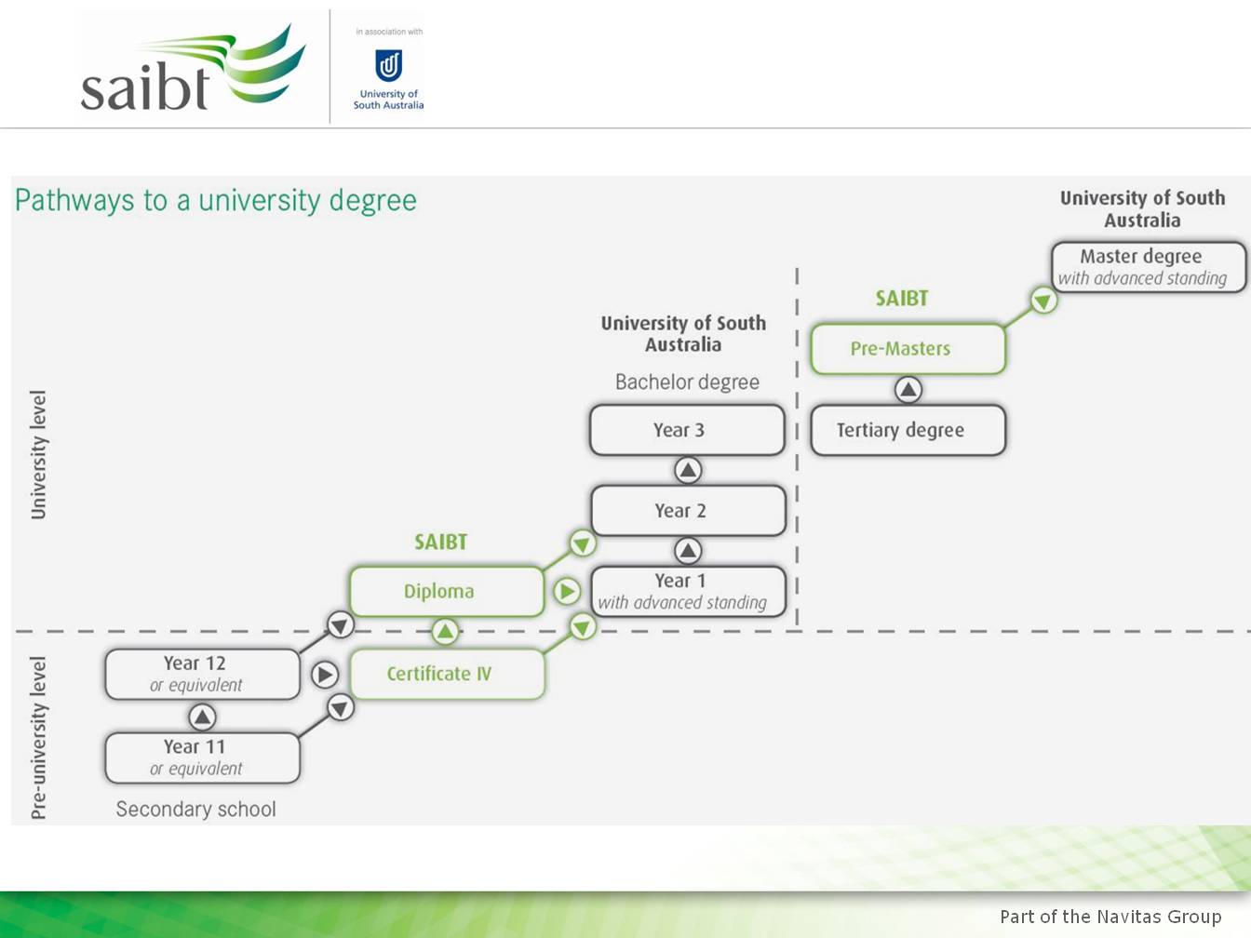Click the green arrow from Pre-Masters to Master degree
This screenshot has height=938, width=1251.
click(1043, 301)
